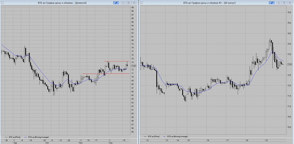Click the 75,5 value on 60-minute price axis
Screen dimensions: 294x144
coord(289,13)
